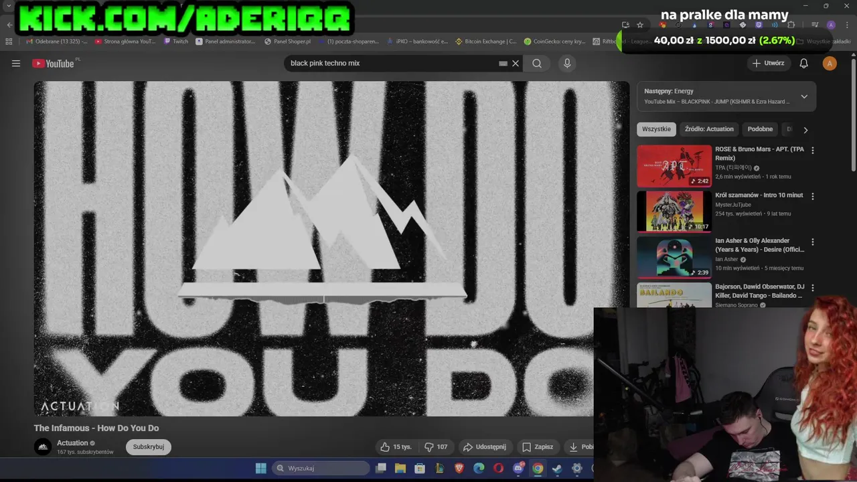Bookmark this page with star icon
The image size is (857, 482).
point(640,25)
